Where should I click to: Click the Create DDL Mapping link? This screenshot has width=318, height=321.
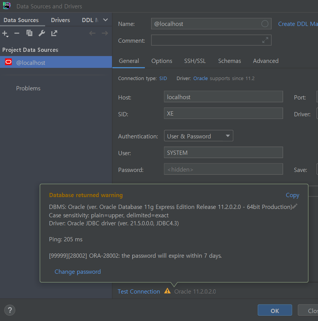(298, 24)
